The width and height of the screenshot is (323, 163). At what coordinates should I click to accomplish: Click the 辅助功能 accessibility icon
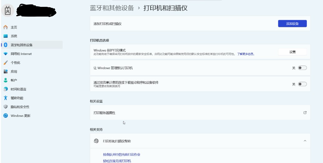click(6, 98)
